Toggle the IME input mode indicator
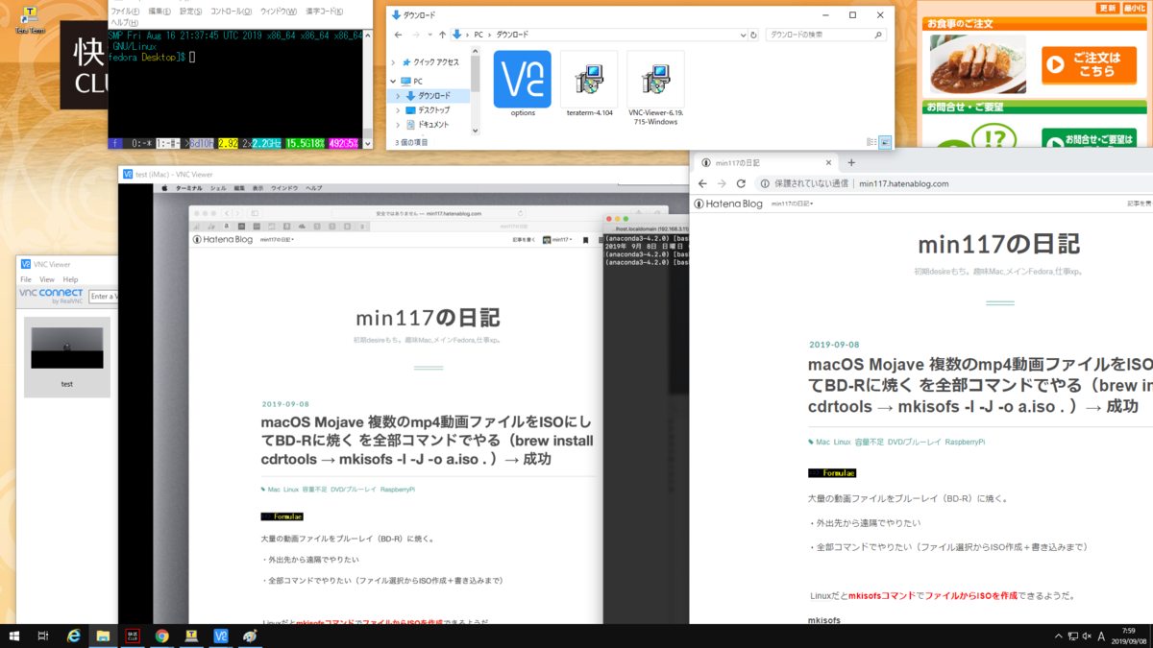Screen dimensions: 1153x648 (1101, 636)
